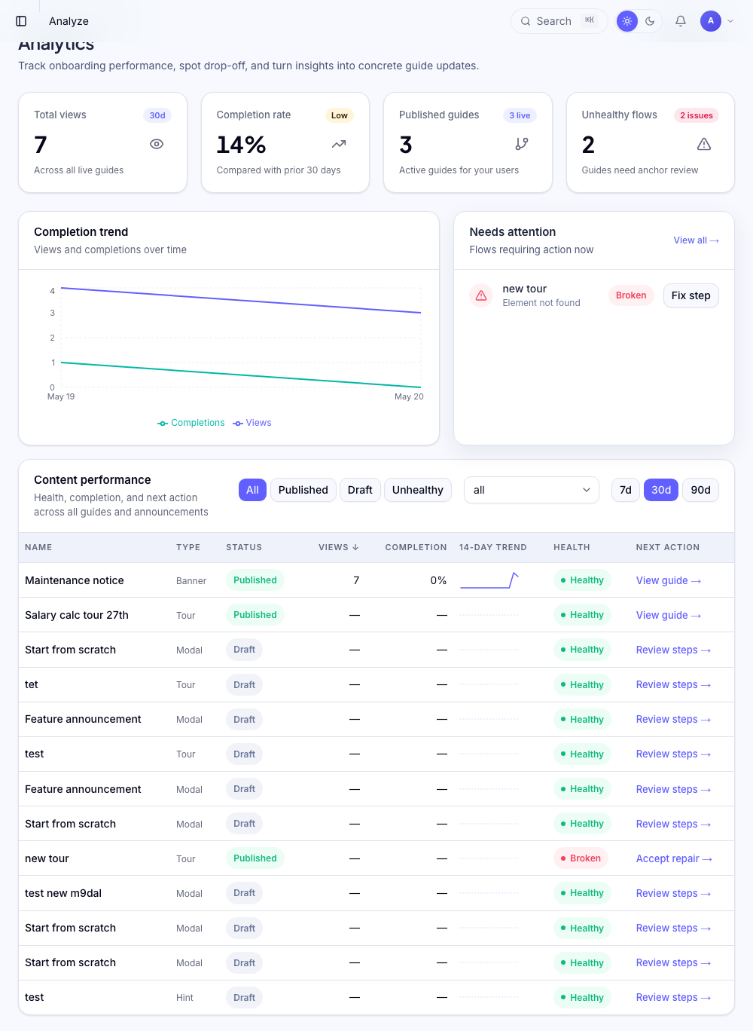
Task: Click the user avatar A
Action: [x=711, y=21]
